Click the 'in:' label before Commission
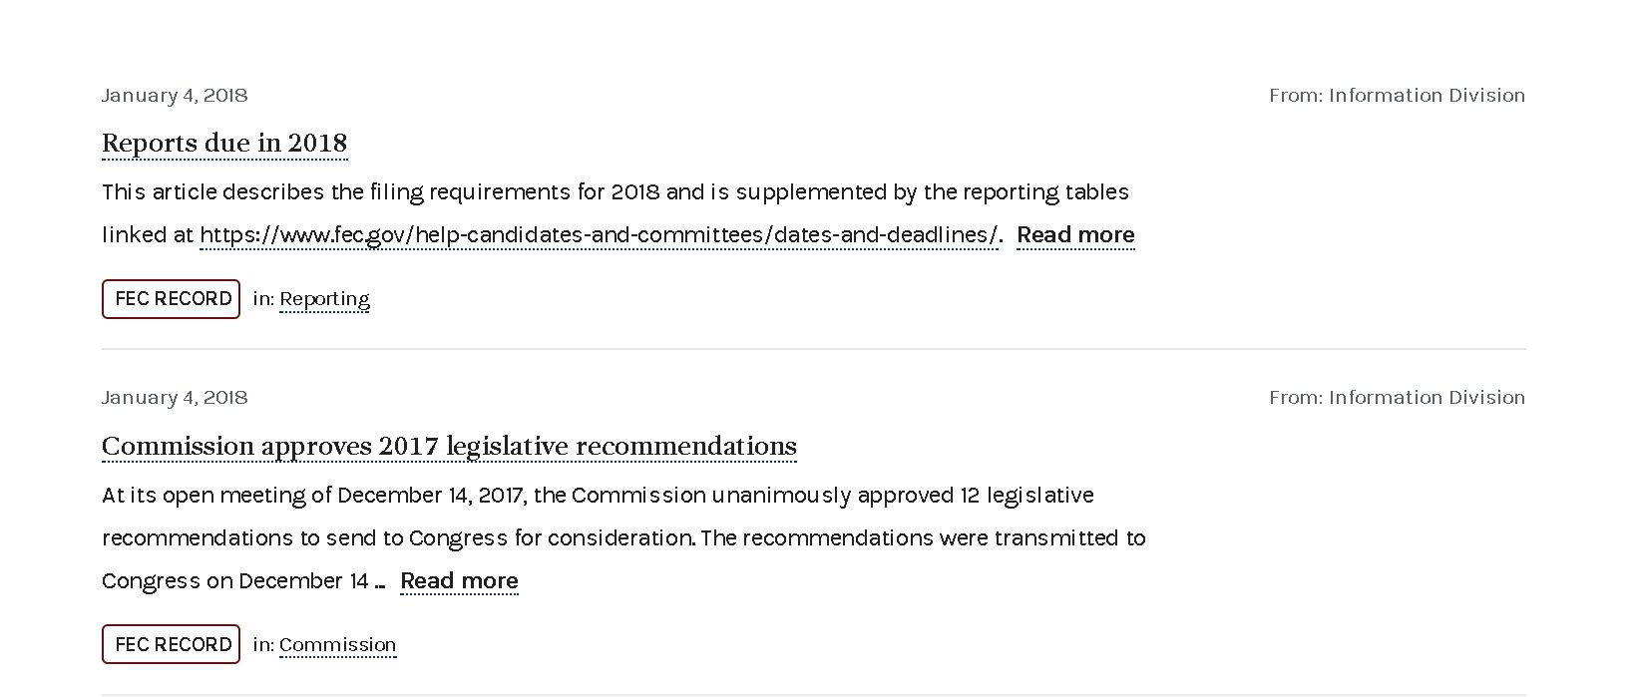Viewport: 1639px width, 697px height. [x=263, y=644]
